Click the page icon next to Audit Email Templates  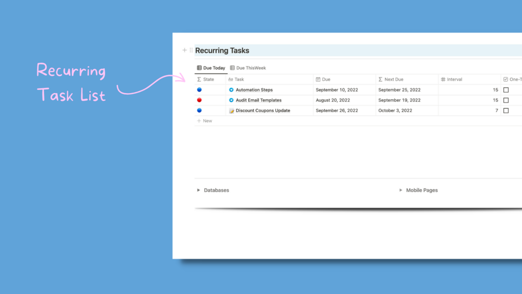coord(231,100)
